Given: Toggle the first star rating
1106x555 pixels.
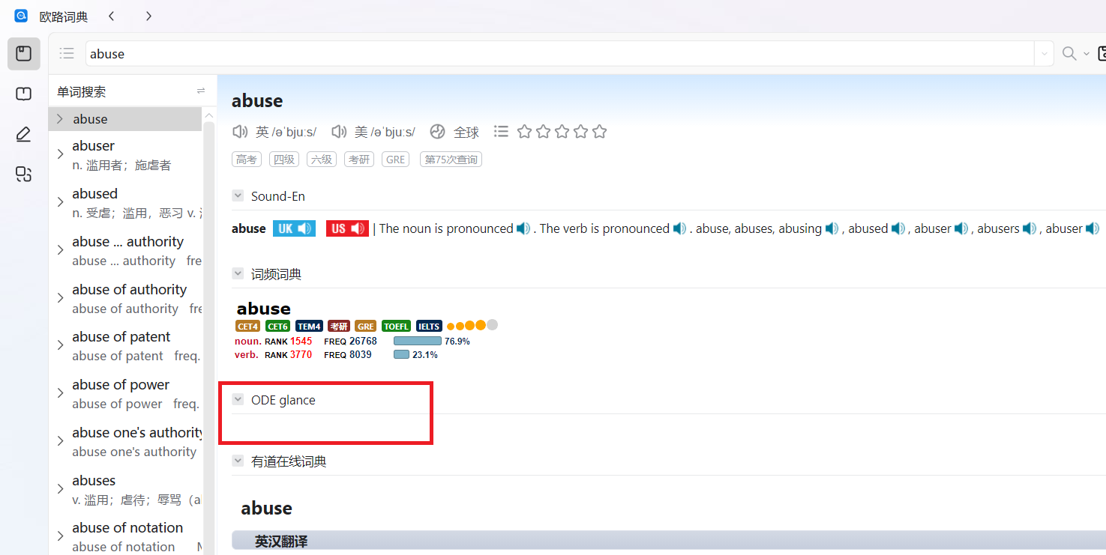Looking at the screenshot, I should coord(524,132).
